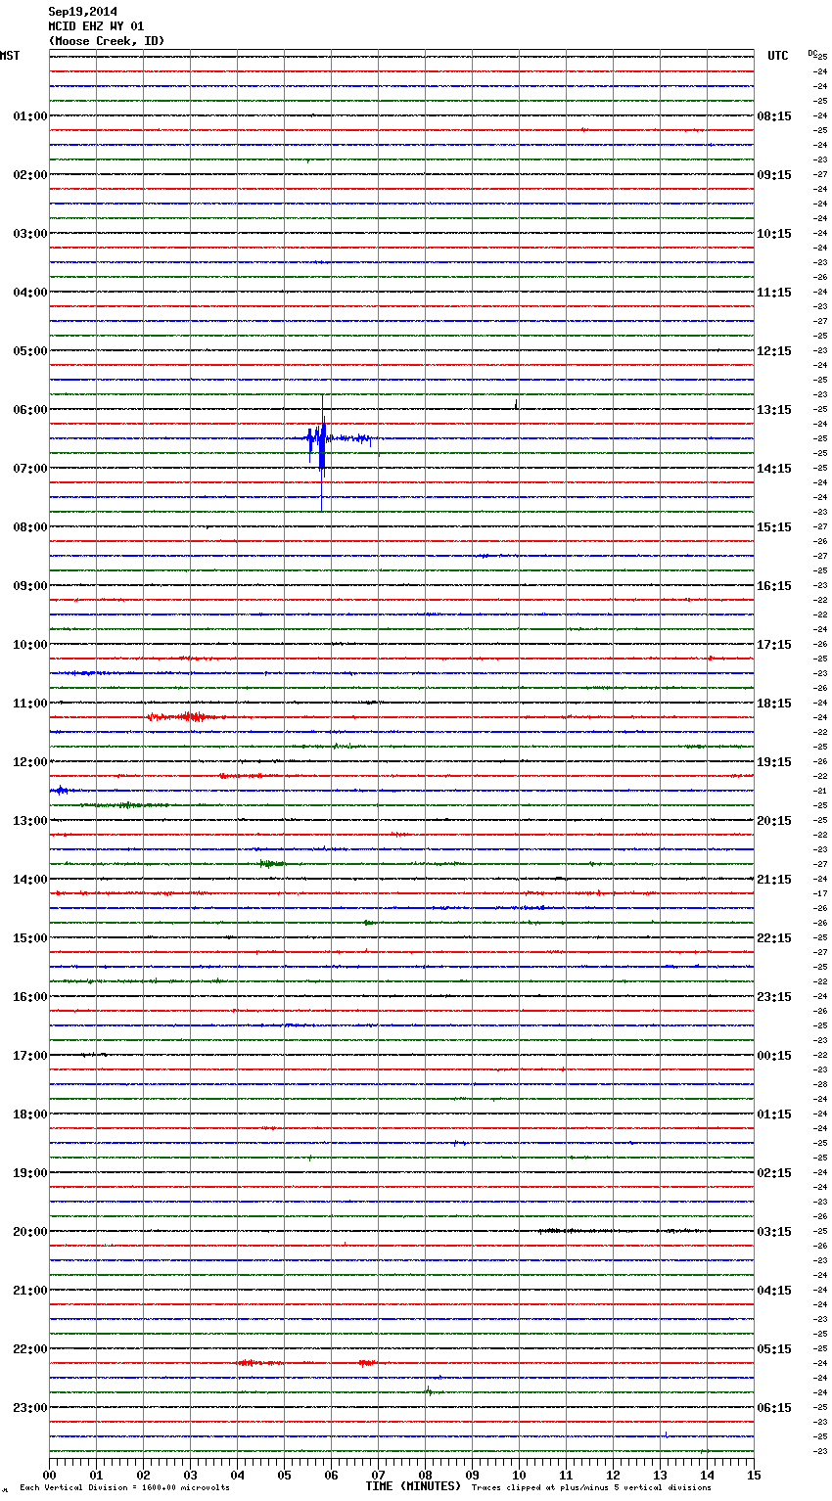Click the 05:00 MST time label
832x1501 pixels.
[x=29, y=351]
